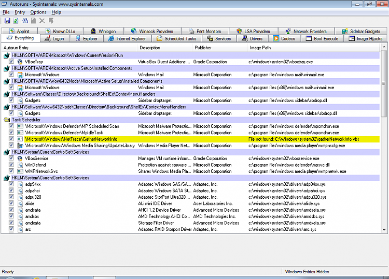Open the Sidebar Gadgets tab
Image resolution: width=389 pixels, height=279 pixels.
coord(361,31)
